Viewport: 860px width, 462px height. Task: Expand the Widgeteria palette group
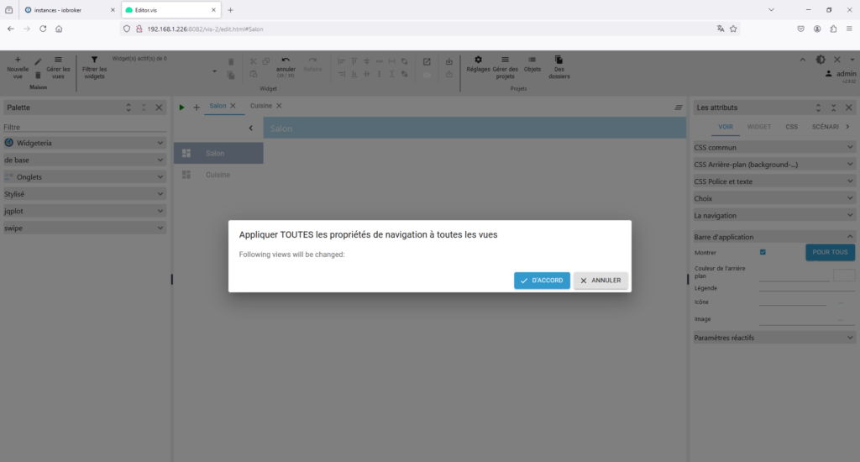[85, 143]
